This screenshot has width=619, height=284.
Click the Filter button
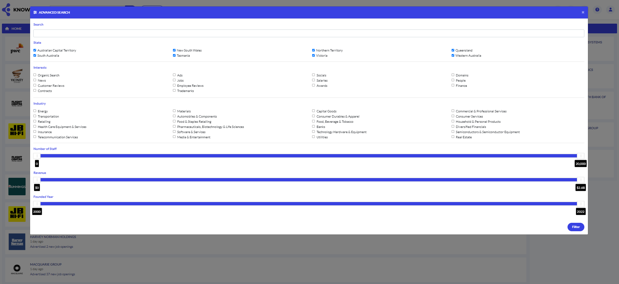tap(576, 227)
